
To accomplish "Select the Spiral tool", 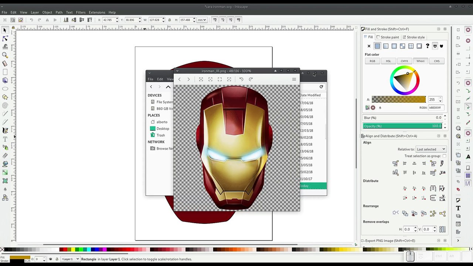I will [x=5, y=105].
